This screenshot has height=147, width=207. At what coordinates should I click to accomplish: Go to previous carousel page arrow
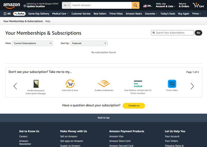15,86
